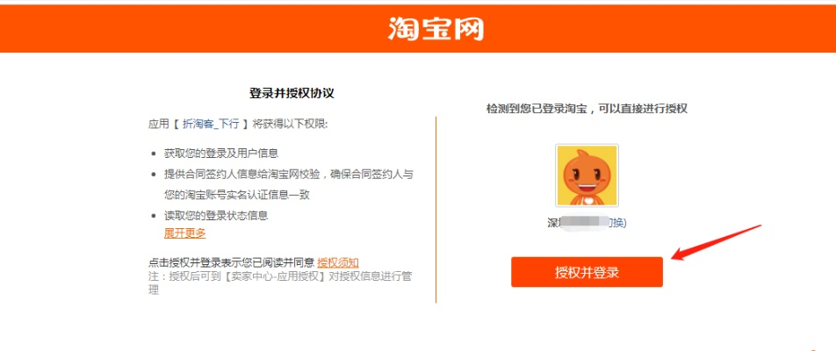This screenshot has width=836, height=351.
Task: Click the 淘宝网 logo in header
Action: tap(436, 29)
